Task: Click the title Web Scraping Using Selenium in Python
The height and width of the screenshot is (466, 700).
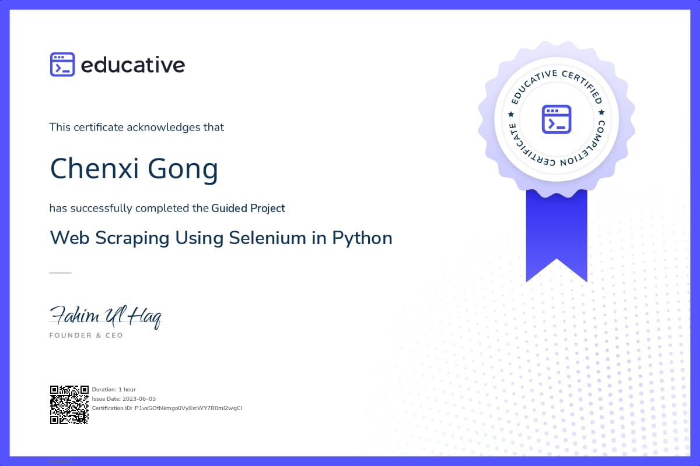Action: click(221, 238)
